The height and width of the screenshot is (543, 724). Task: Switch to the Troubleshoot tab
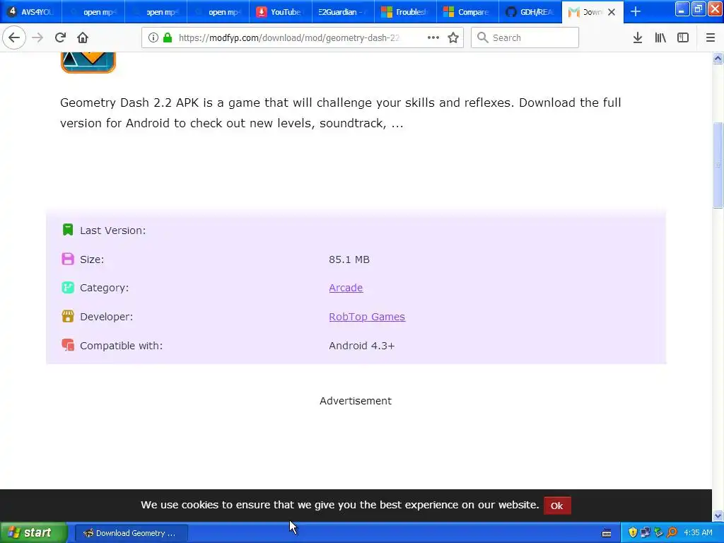pyautogui.click(x=405, y=12)
